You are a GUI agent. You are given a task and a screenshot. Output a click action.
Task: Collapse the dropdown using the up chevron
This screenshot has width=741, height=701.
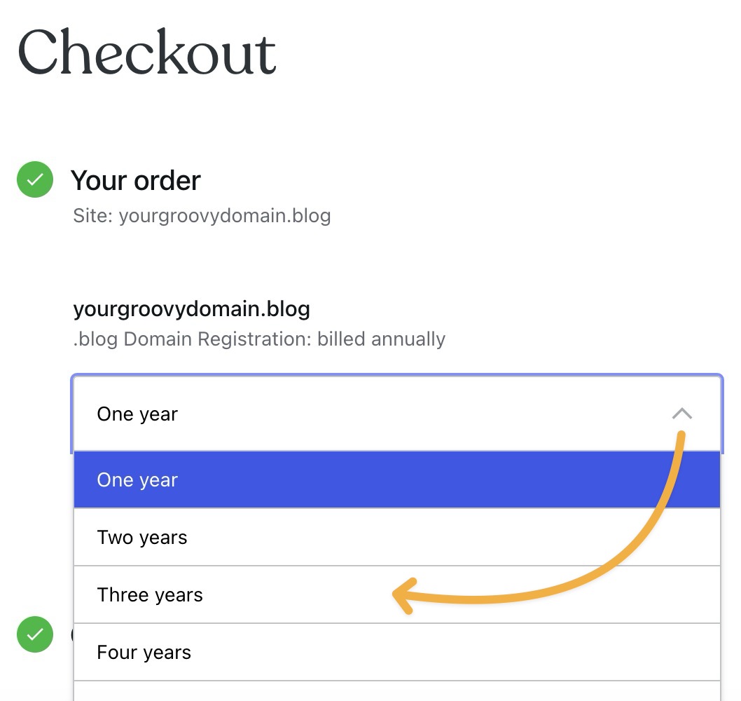coord(682,414)
